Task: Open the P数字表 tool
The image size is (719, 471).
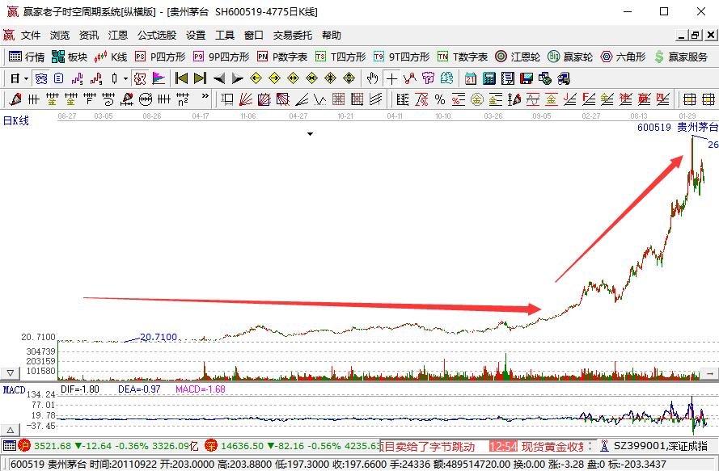Action: click(282, 57)
